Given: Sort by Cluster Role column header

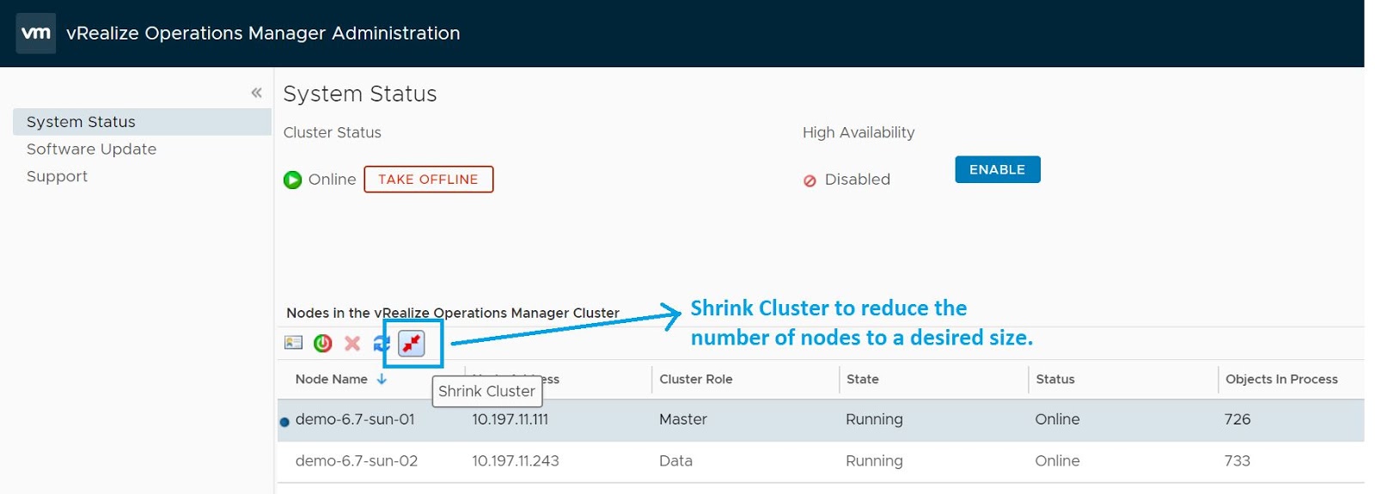Looking at the screenshot, I should 695,379.
